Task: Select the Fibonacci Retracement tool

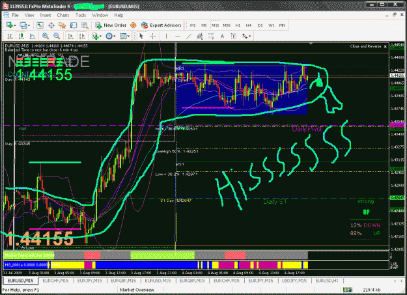Action: 211,36
